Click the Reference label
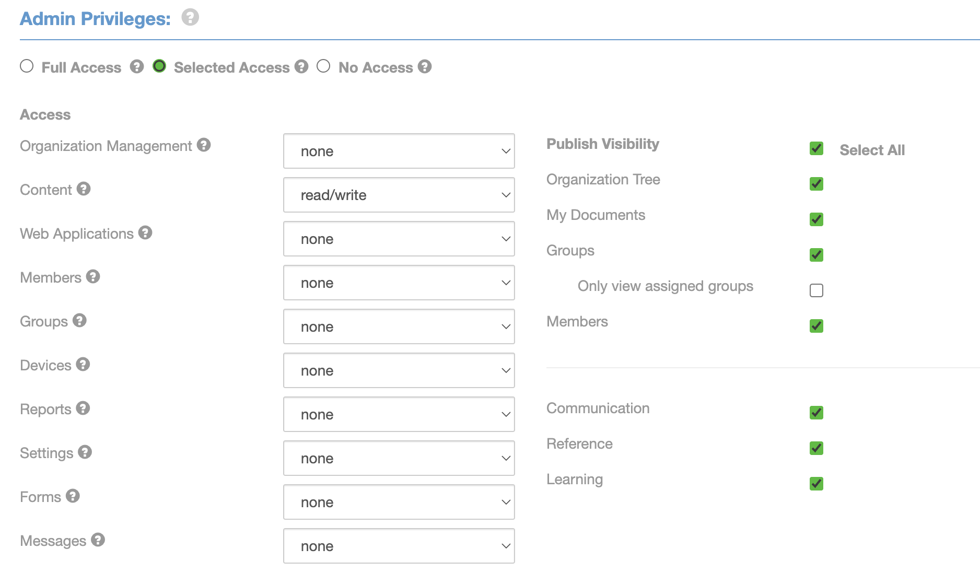Image resolution: width=980 pixels, height=584 pixels. point(579,444)
